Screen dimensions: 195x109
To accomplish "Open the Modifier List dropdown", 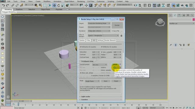I will point(182,24).
